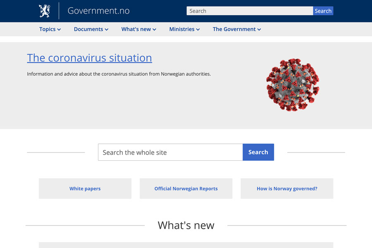Click the blue Search button beside the whole site field

point(258,152)
